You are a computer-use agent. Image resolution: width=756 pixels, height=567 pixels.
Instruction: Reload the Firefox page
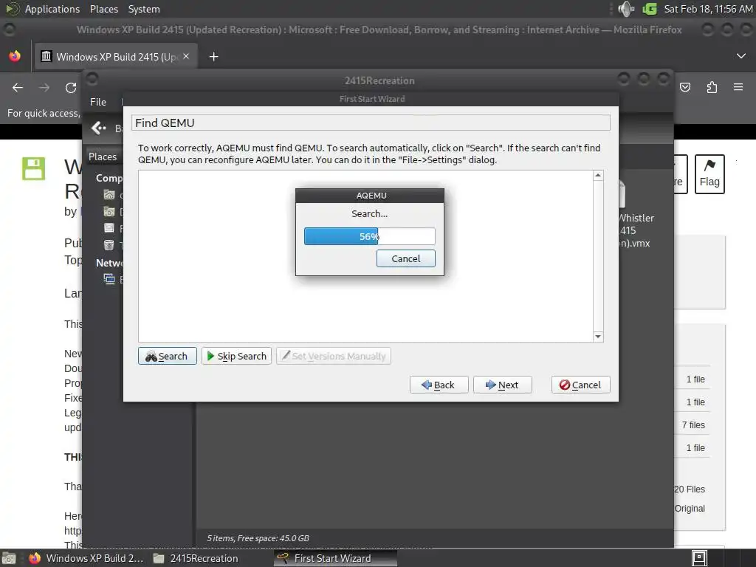tap(71, 88)
